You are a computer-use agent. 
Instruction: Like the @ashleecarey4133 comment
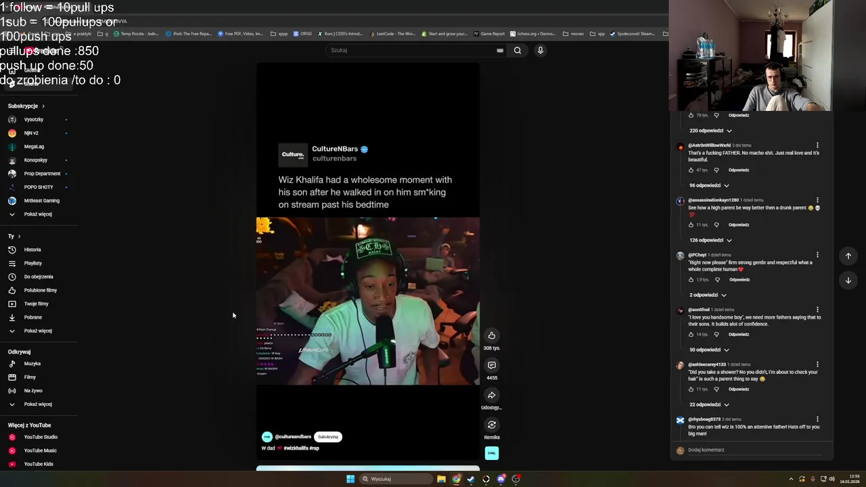coord(691,389)
